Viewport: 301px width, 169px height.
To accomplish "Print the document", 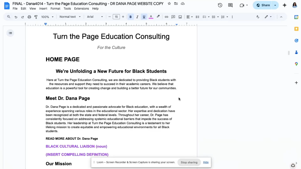I will click(x=29, y=17).
